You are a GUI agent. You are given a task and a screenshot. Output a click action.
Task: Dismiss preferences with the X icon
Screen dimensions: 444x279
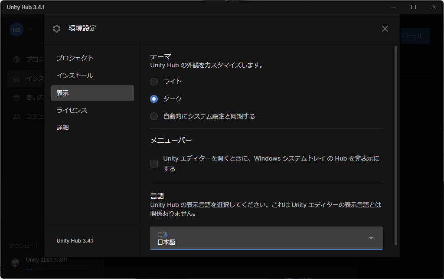click(x=385, y=29)
